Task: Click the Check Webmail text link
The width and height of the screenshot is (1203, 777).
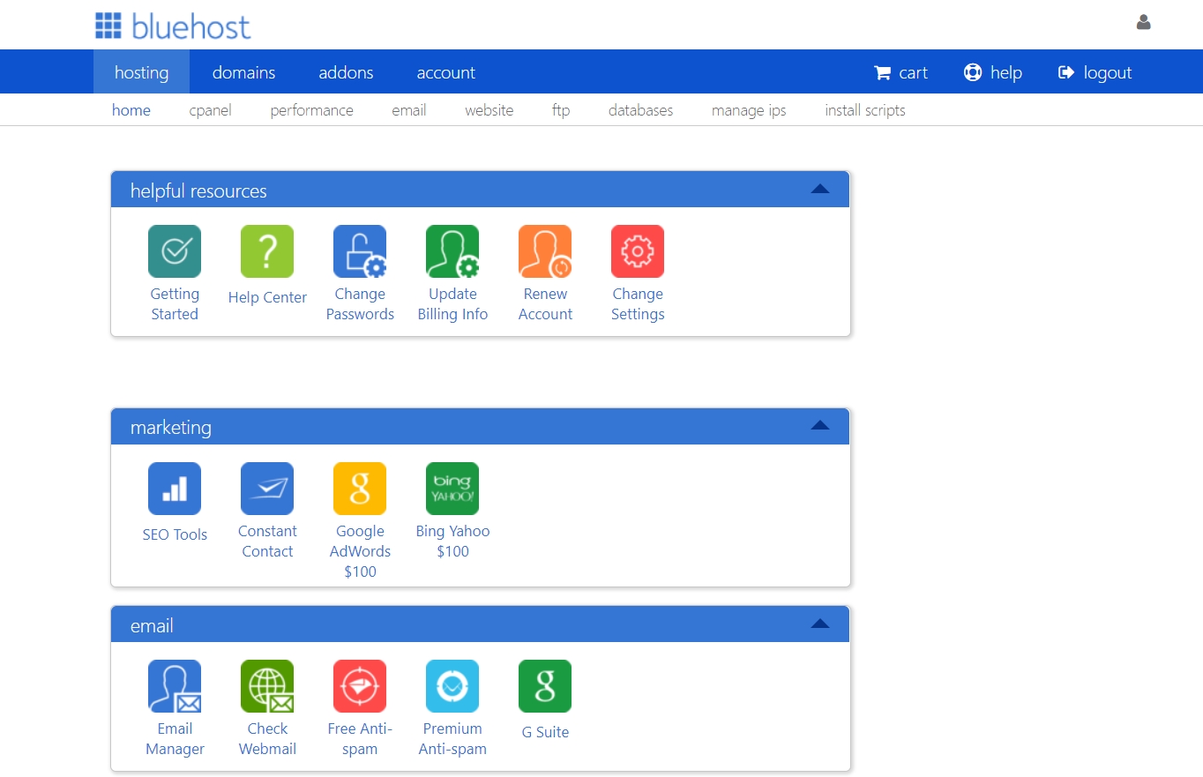Action: coord(267,739)
